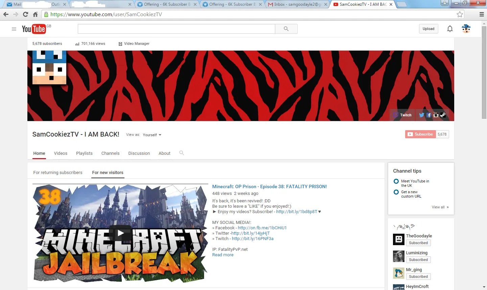Click the channel's pixel-face profile picture
Screen dimensions: 487x290
tap(49, 67)
